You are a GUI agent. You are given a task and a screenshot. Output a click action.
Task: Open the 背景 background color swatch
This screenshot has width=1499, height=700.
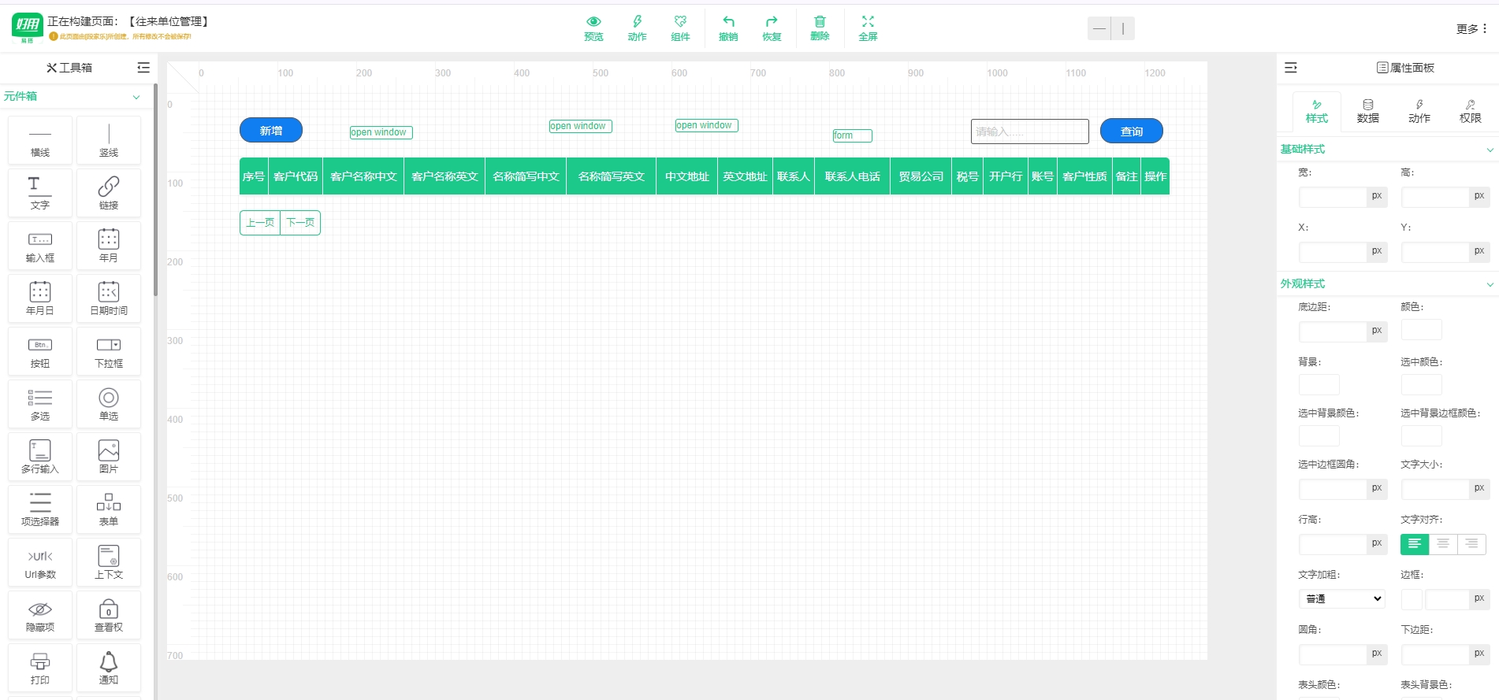1319,385
